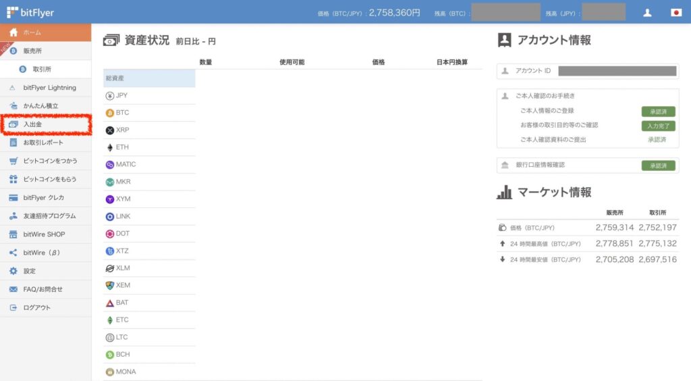Select the MKR asset row
The height and width of the screenshot is (381, 691).
point(149,182)
